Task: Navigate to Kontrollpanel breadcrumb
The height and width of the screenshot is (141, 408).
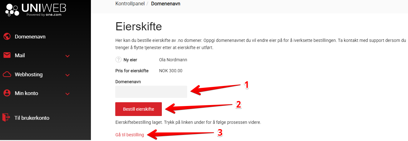Action: coord(130,4)
